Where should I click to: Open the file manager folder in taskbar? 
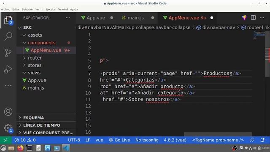pyautogui.click(x=11, y=148)
